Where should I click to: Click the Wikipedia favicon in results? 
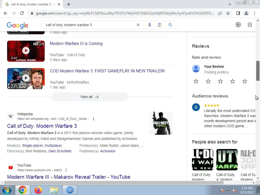coord(11,116)
